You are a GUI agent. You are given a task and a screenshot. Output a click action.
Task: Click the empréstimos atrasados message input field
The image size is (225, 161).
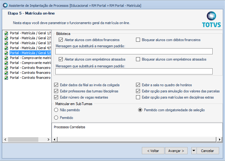[134, 71]
